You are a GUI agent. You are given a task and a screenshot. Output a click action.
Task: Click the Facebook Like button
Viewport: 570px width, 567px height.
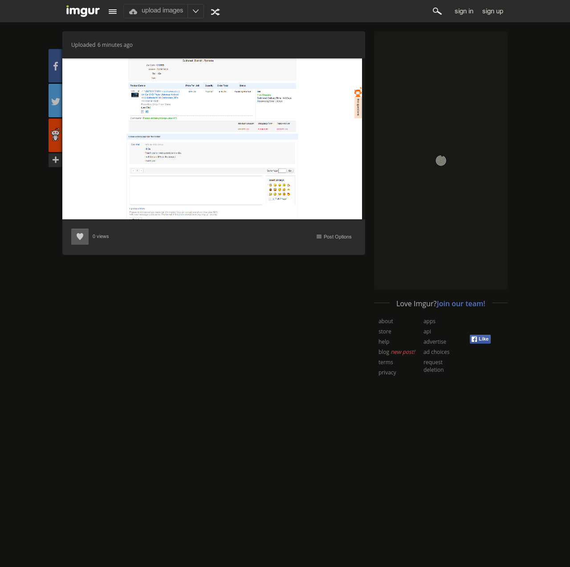click(480, 339)
